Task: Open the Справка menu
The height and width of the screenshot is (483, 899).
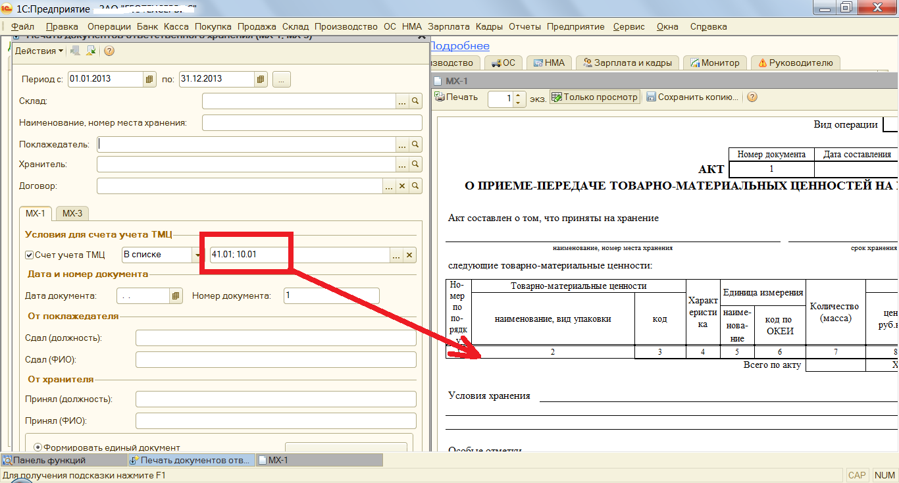Action: click(x=709, y=27)
